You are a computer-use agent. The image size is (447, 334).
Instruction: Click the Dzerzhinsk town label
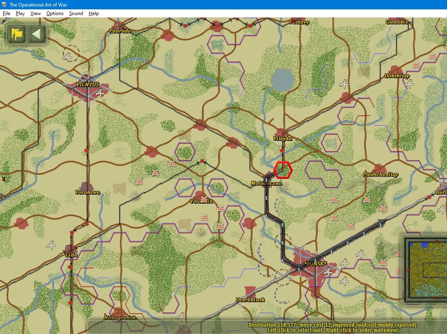coord(250,300)
